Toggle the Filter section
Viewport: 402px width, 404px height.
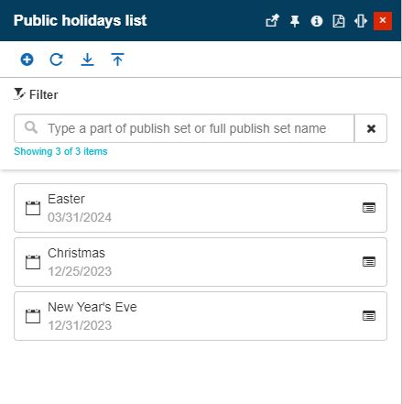pos(36,94)
